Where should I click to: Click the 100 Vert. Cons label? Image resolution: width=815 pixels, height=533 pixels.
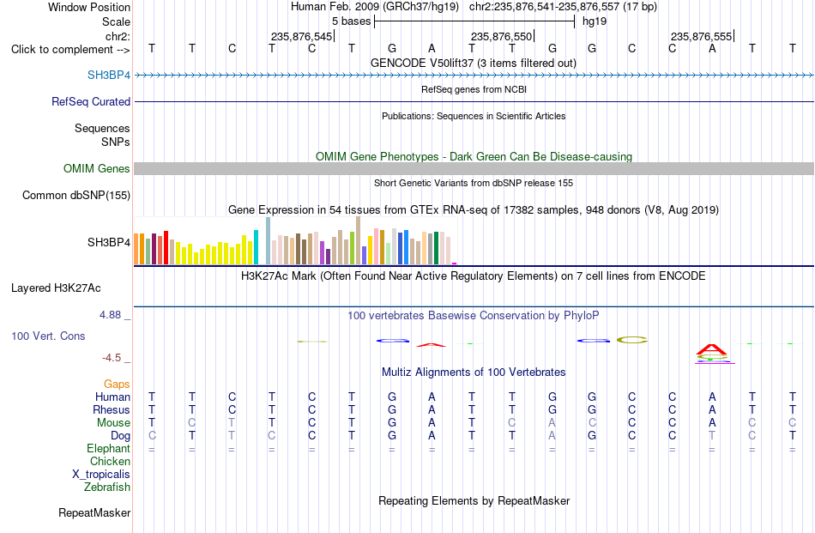coord(48,336)
